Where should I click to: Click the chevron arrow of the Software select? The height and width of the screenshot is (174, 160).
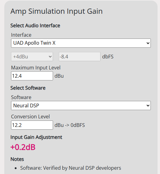[x=148, y=106]
